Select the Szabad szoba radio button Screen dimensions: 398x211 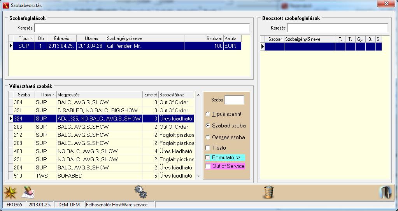tap(208, 126)
